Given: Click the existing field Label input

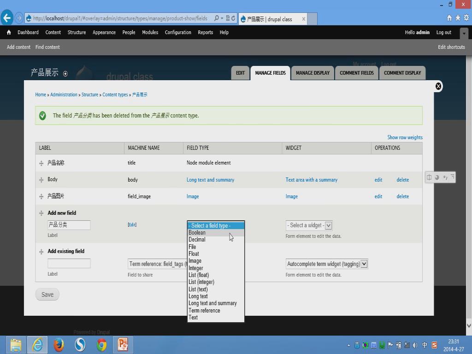Looking at the screenshot, I should coord(69,263).
